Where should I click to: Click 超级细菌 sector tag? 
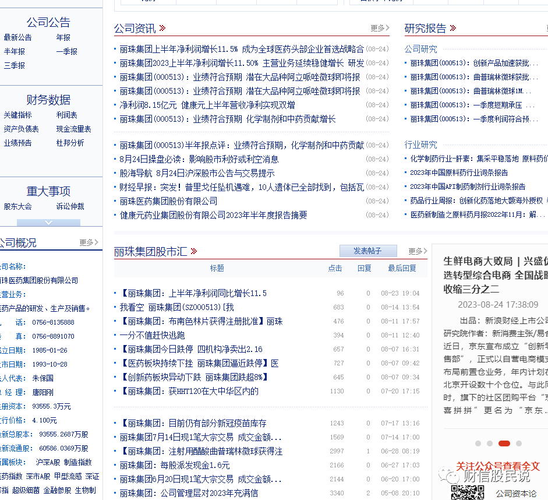[x=26, y=490]
